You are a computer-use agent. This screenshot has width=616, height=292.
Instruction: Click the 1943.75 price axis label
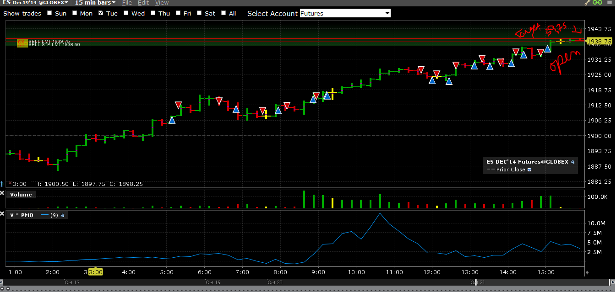tap(600, 29)
